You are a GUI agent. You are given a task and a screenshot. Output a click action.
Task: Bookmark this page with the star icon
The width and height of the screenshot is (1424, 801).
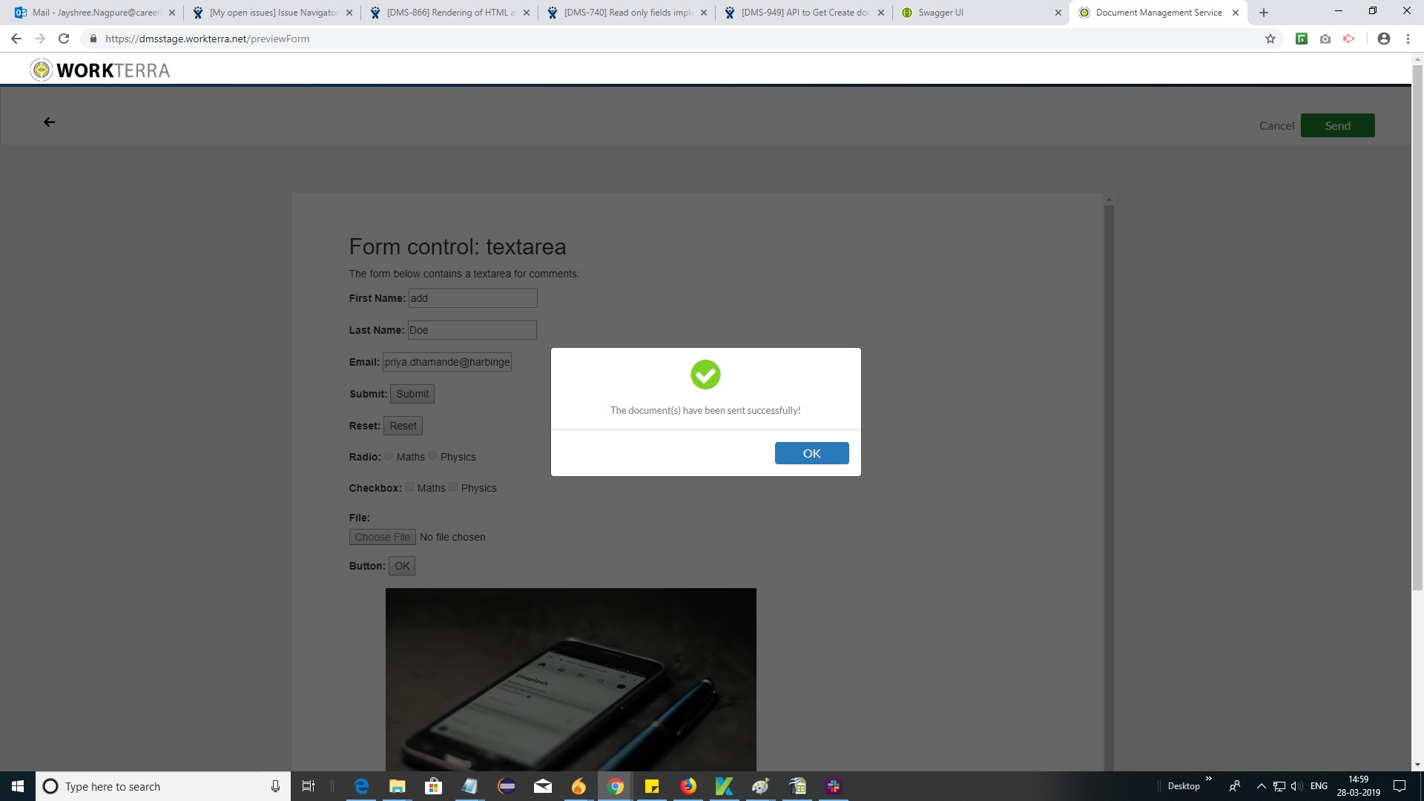point(1270,39)
